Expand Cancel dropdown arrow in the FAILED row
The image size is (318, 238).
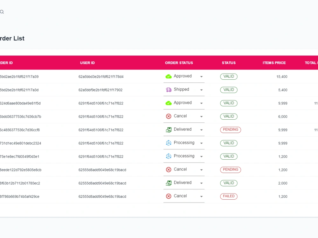tap(201, 196)
